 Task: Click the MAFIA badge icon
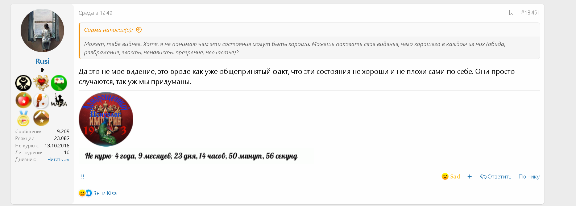[x=59, y=101]
